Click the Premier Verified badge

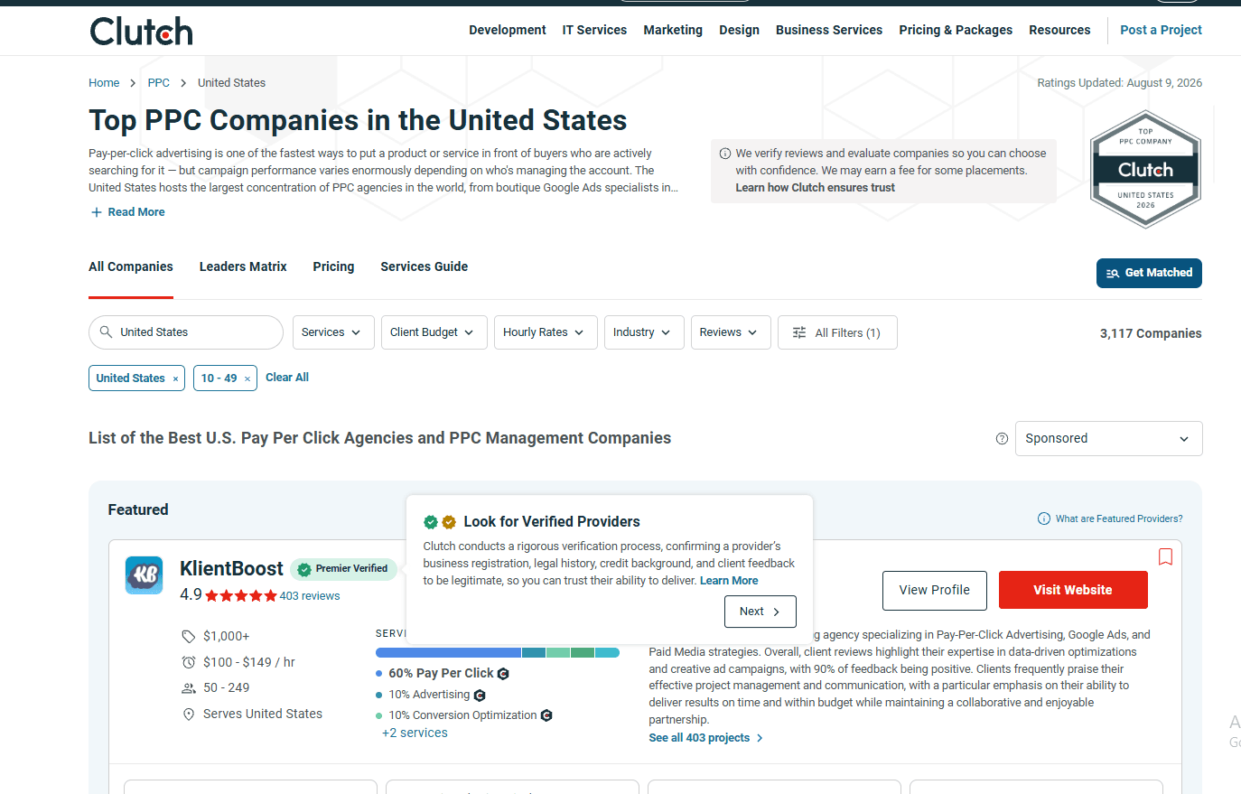click(343, 569)
